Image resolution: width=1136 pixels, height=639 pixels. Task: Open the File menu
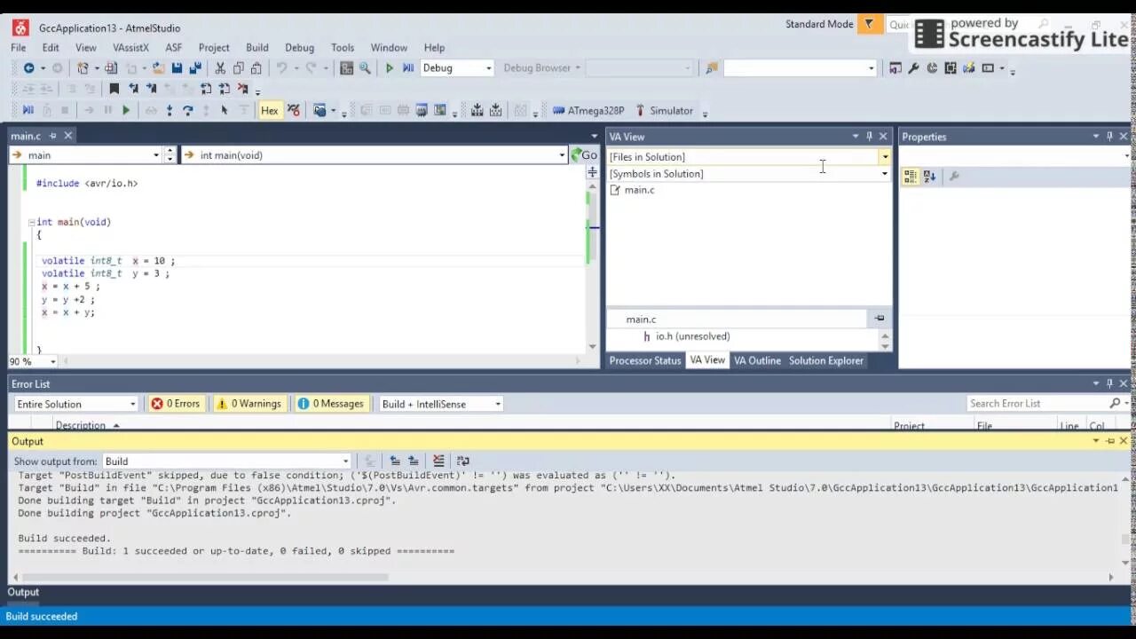(19, 48)
